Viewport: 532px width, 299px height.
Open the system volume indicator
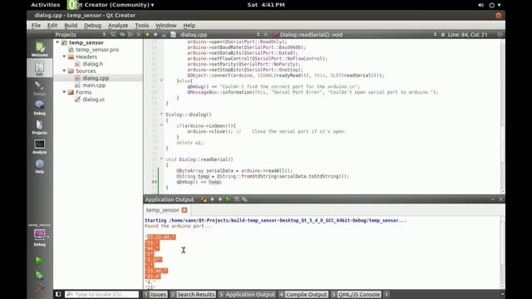(480, 5)
